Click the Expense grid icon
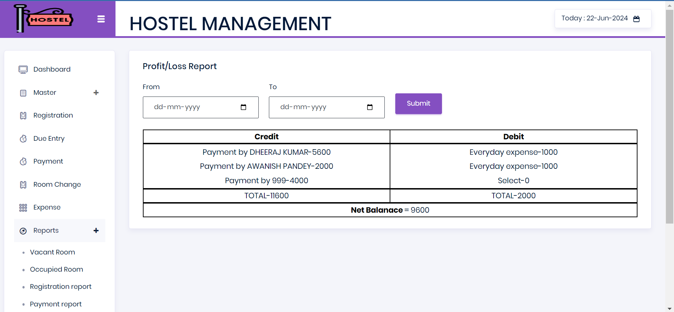The width and height of the screenshot is (674, 312). pos(23,208)
